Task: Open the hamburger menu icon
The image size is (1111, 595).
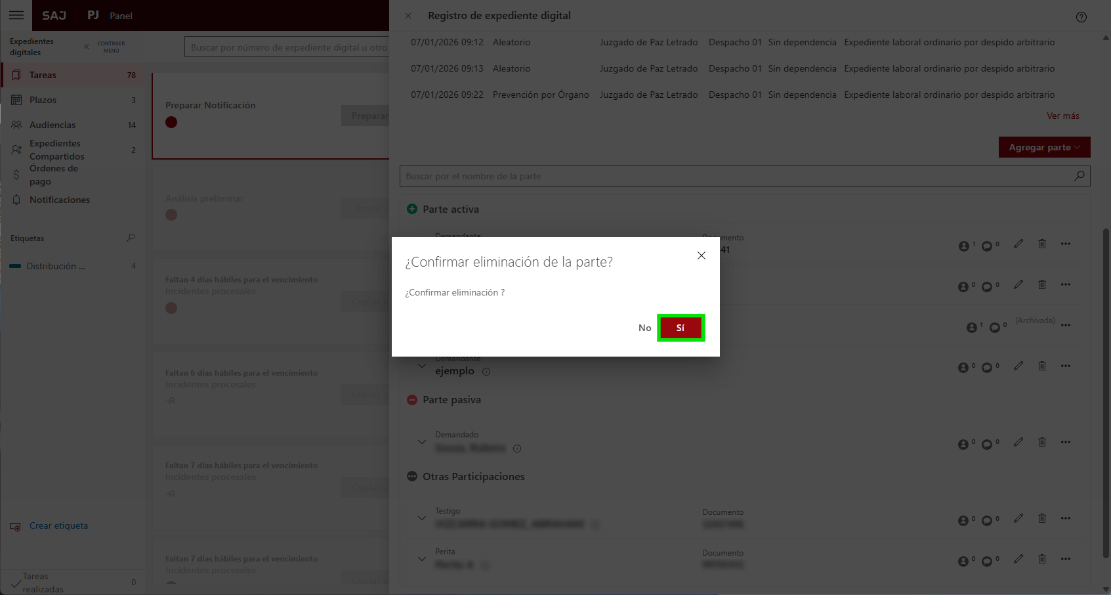Action: [x=16, y=15]
